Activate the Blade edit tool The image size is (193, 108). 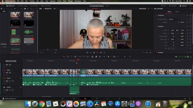coord(75,57)
